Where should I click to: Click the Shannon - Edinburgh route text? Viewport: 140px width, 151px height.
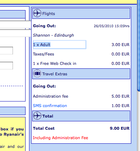[x=54, y=35]
